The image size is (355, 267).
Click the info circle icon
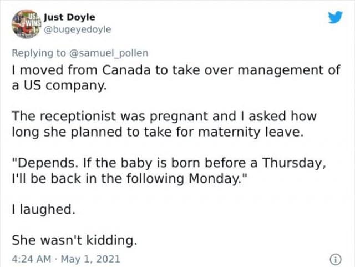click(x=334, y=259)
